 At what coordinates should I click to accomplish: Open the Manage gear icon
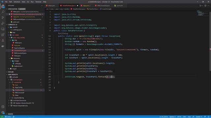[x=3, y=112]
